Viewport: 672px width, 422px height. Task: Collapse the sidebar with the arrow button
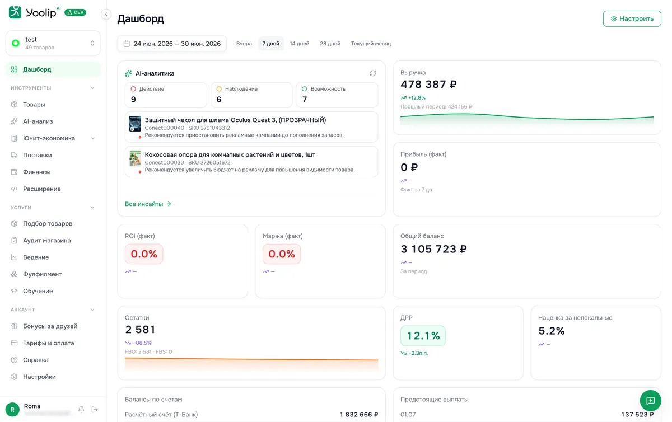[106, 15]
